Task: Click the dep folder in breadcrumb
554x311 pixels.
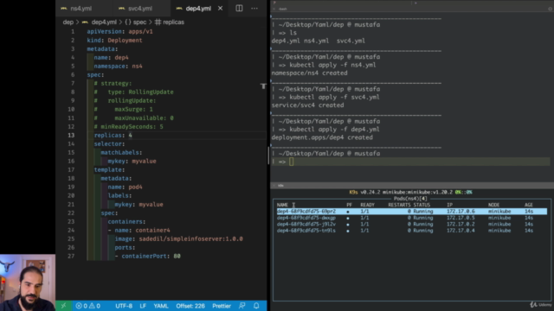Action: pos(68,22)
